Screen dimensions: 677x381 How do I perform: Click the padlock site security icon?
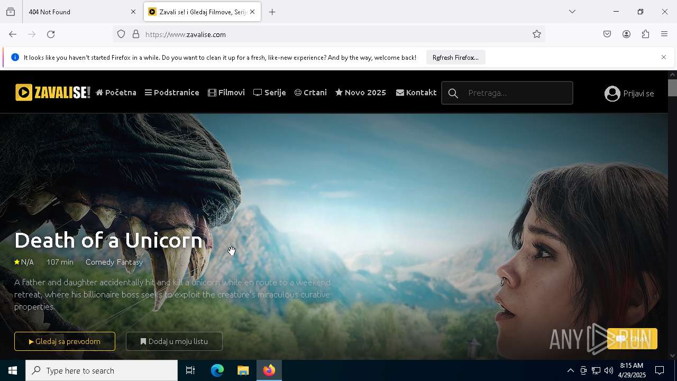tap(136, 34)
